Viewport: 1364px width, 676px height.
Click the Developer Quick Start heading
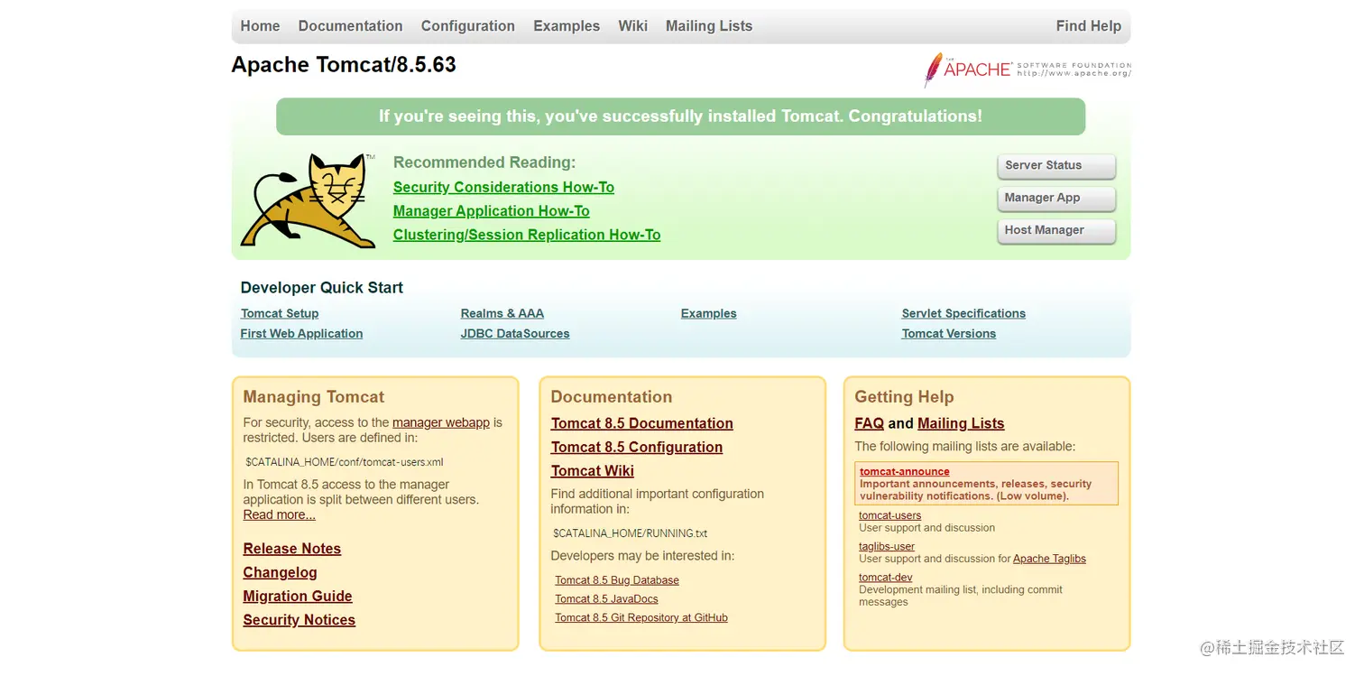[x=322, y=288]
